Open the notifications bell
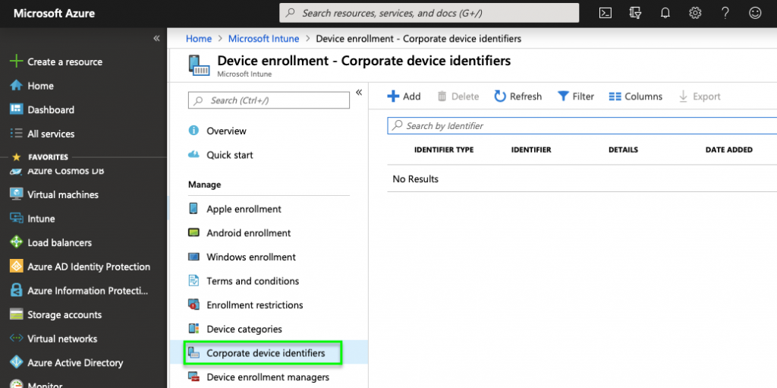Image resolution: width=777 pixels, height=388 pixels. click(x=665, y=14)
